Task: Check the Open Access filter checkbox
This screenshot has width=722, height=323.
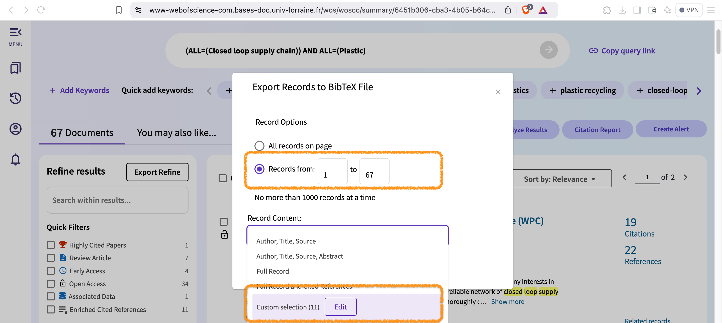Action: (50, 283)
